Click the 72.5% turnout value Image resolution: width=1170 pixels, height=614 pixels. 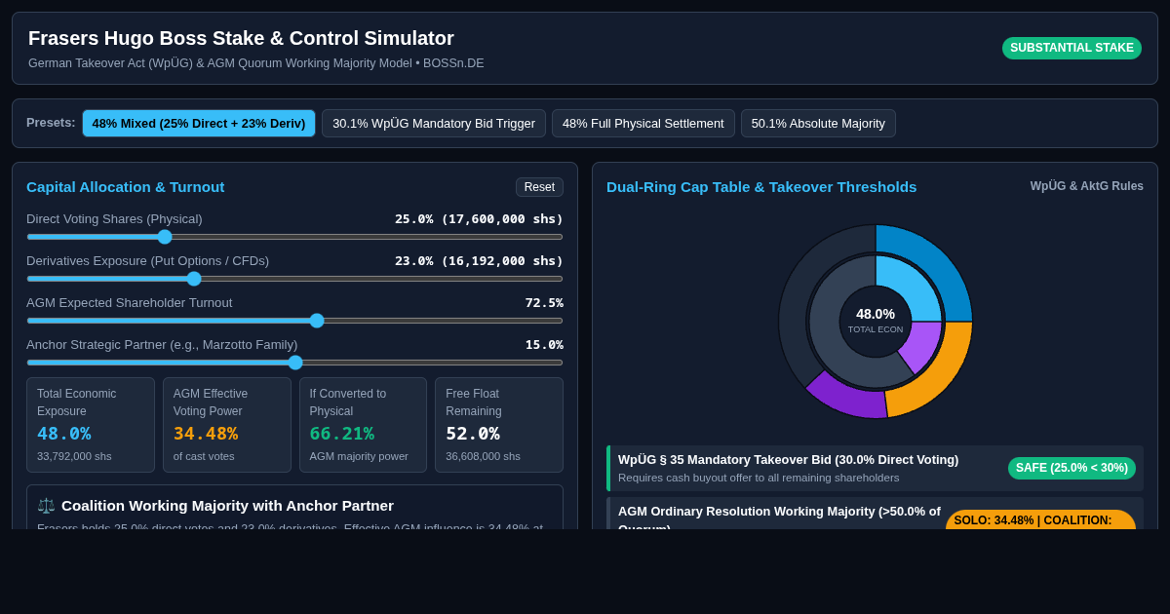[544, 303]
